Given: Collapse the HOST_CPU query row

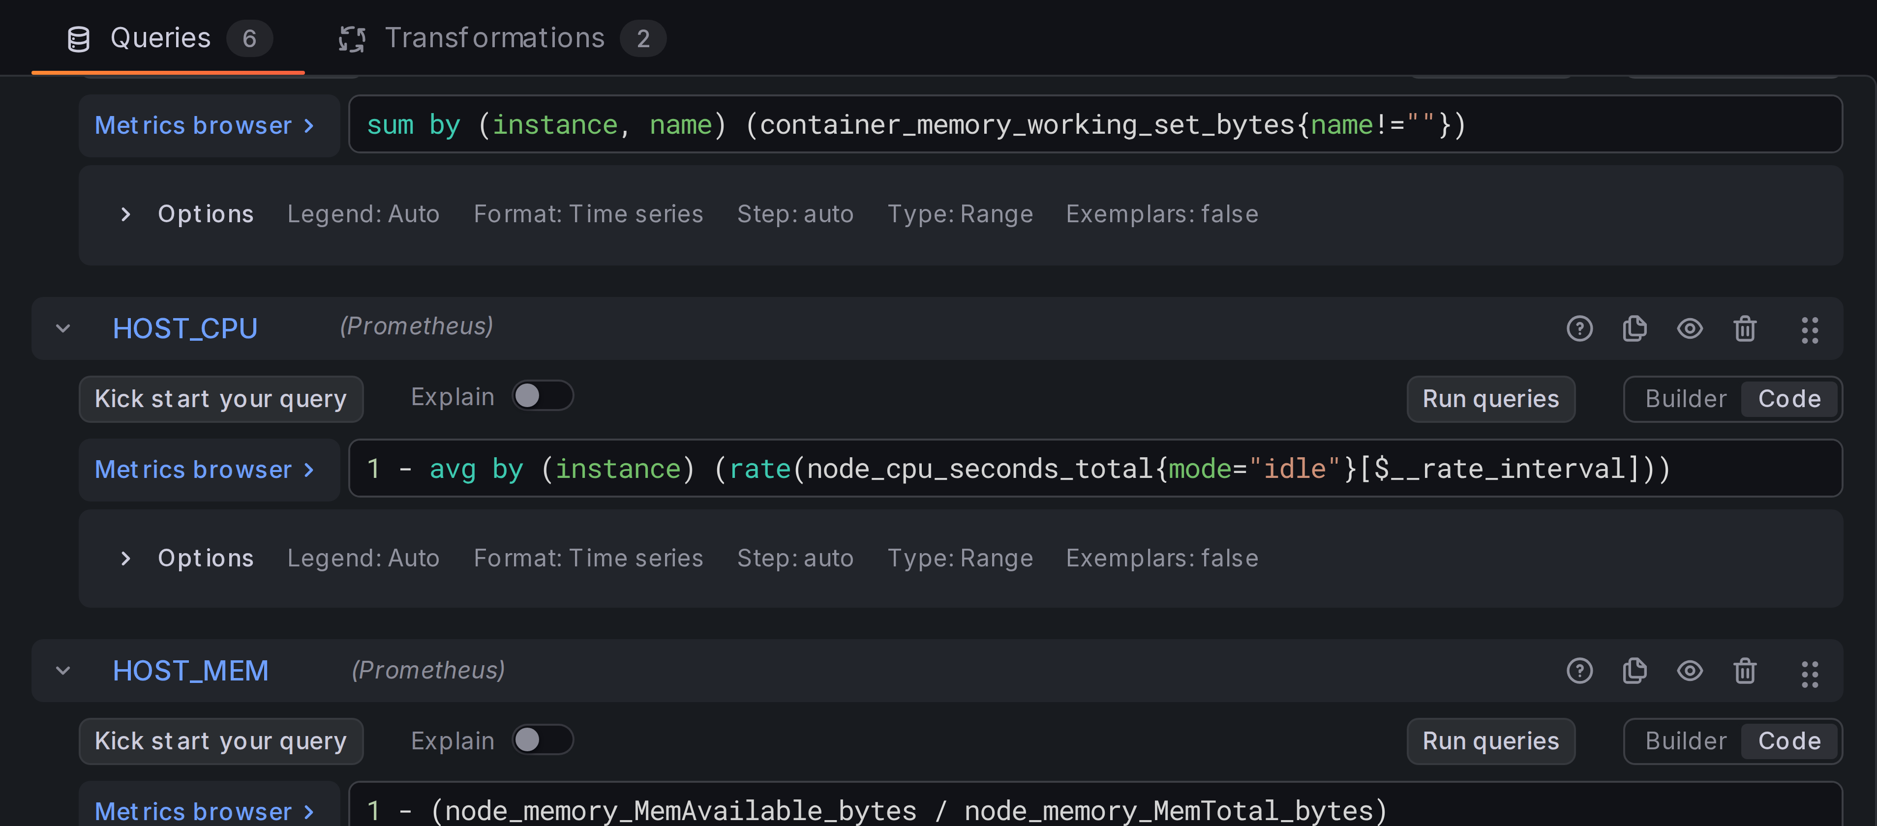Looking at the screenshot, I should tap(63, 328).
